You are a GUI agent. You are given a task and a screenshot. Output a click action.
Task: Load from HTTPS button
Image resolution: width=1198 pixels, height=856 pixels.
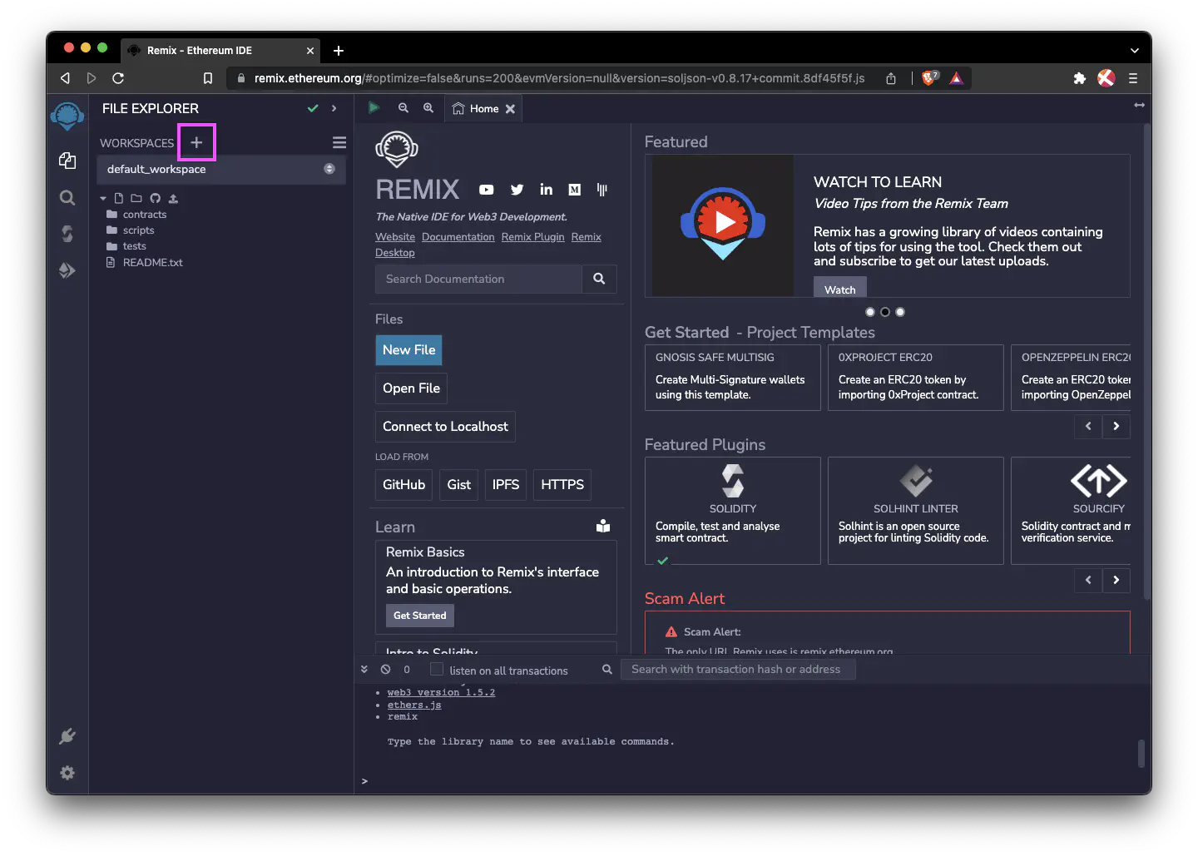tap(562, 485)
